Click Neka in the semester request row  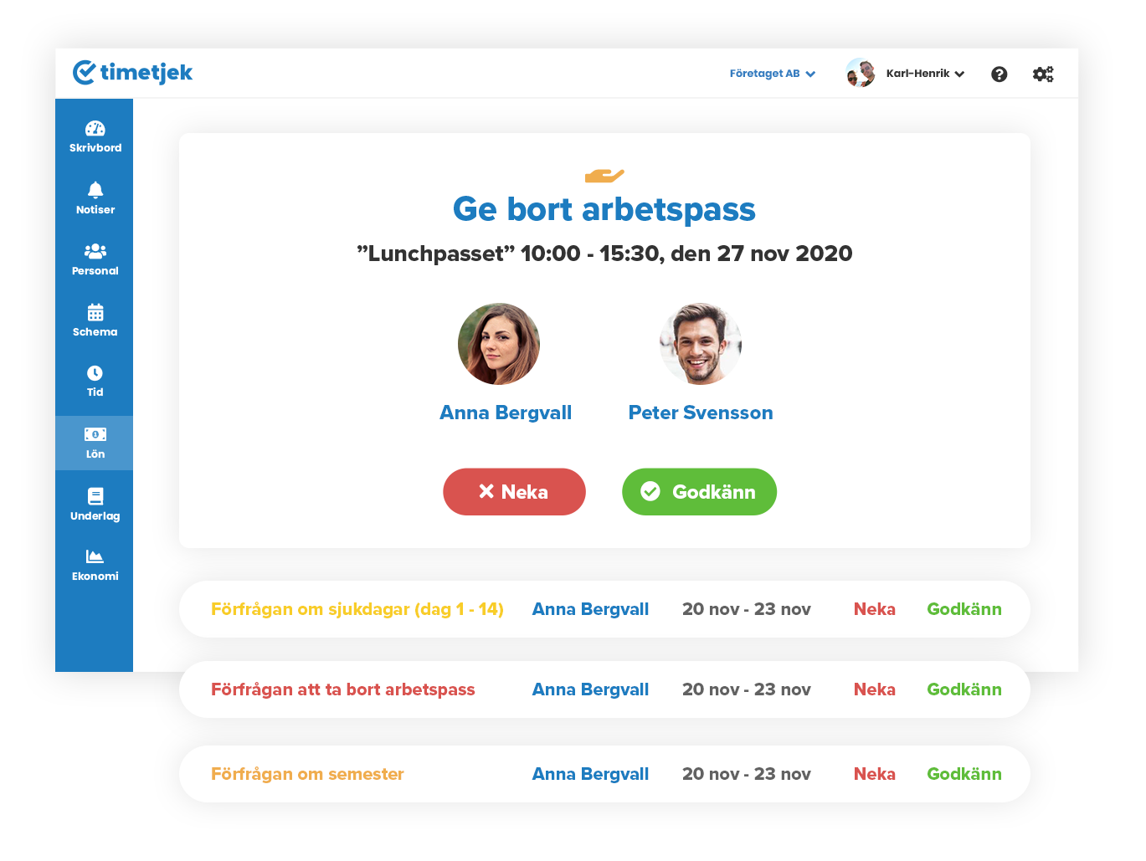click(875, 774)
